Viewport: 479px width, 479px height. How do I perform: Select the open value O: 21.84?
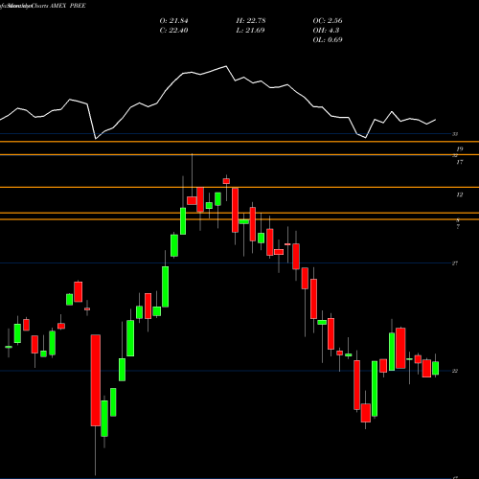click(x=173, y=21)
